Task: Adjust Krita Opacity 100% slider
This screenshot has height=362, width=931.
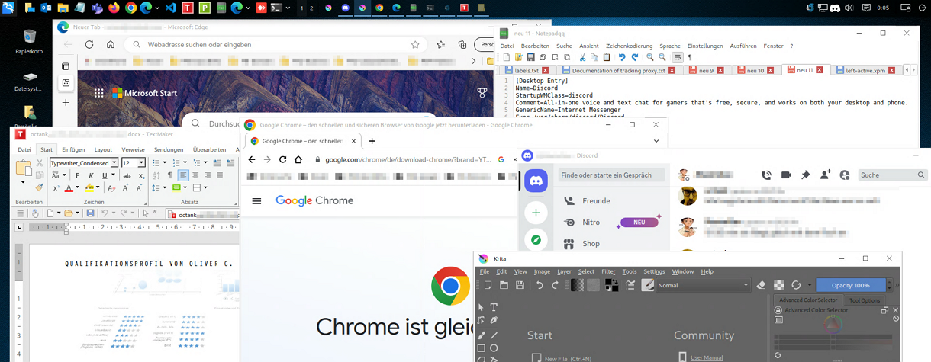Action: 851,285
